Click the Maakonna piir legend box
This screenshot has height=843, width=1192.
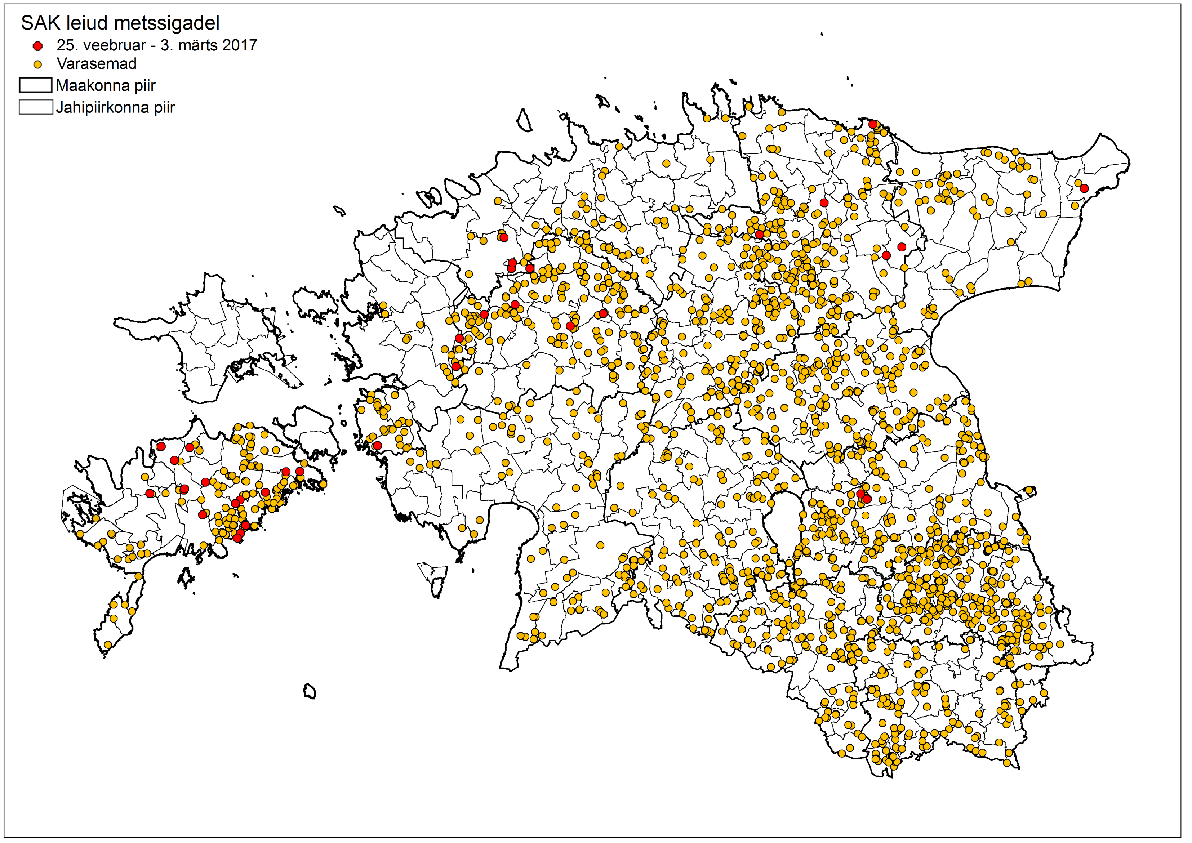pos(35,85)
